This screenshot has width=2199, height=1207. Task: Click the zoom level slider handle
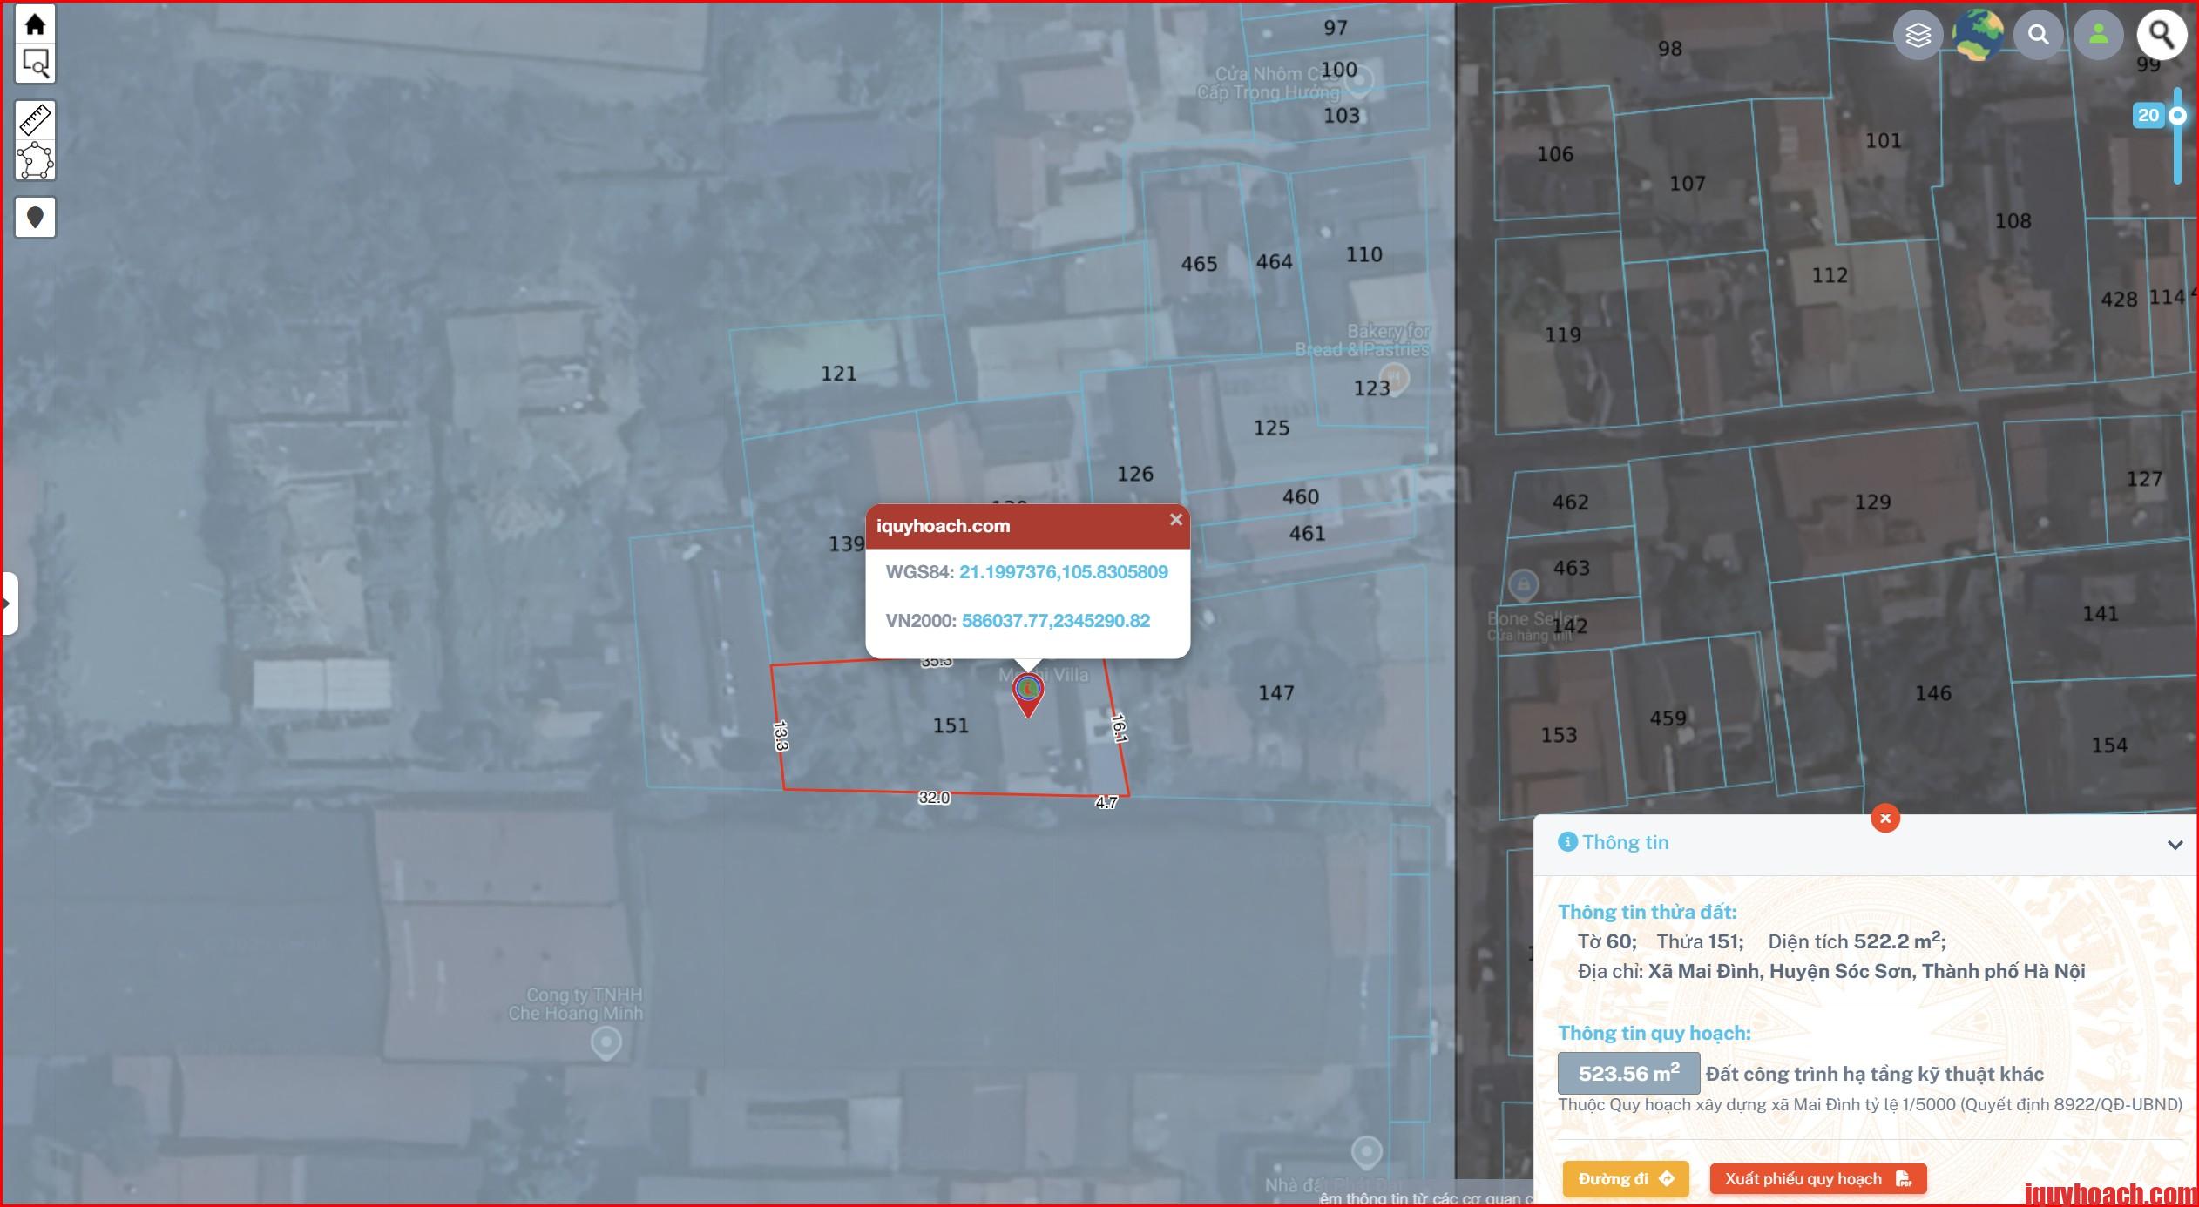(x=2177, y=116)
